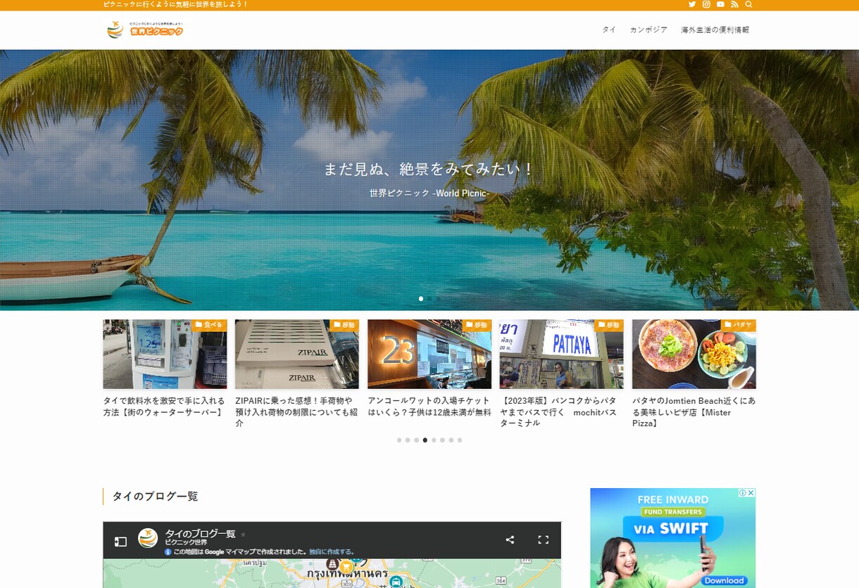Toggle the map legend panel icon
Viewport: 859px width, 588px height.
pyautogui.click(x=120, y=541)
